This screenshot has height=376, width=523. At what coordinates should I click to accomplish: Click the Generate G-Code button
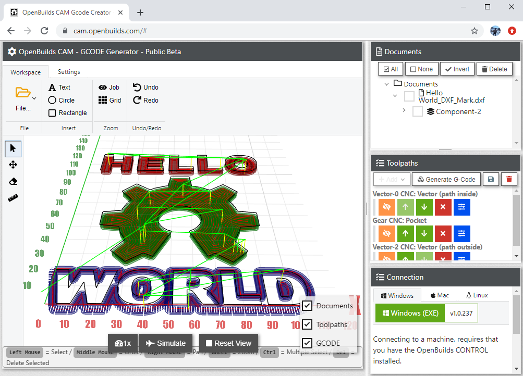(446, 179)
